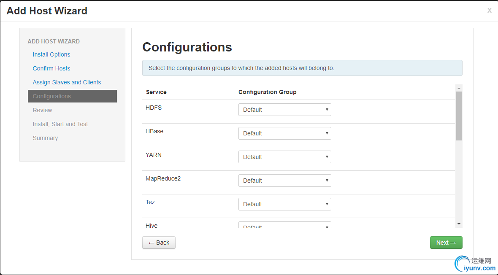Close the Add Host Wizard dialog
498x275 pixels.
[489, 11]
